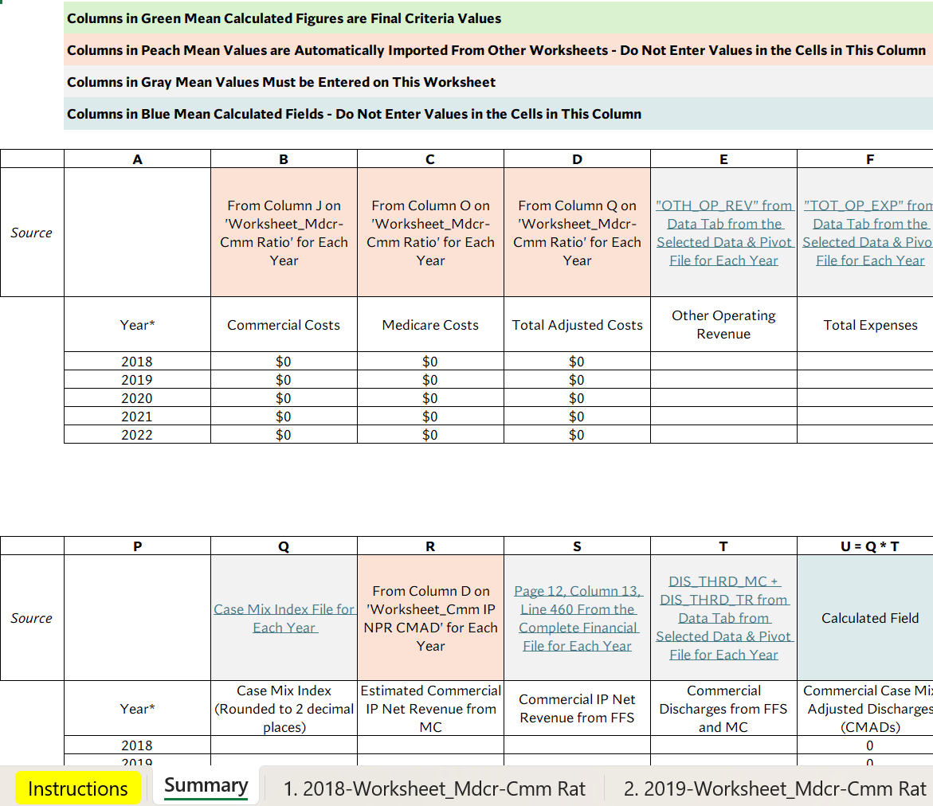Select the Summary sheet tab

click(x=206, y=786)
